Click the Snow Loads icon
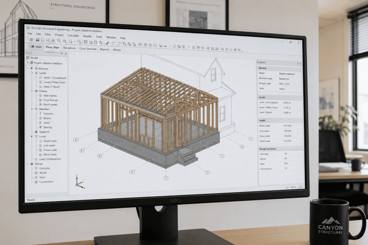This screenshot has width=368, height=245. coord(40,150)
